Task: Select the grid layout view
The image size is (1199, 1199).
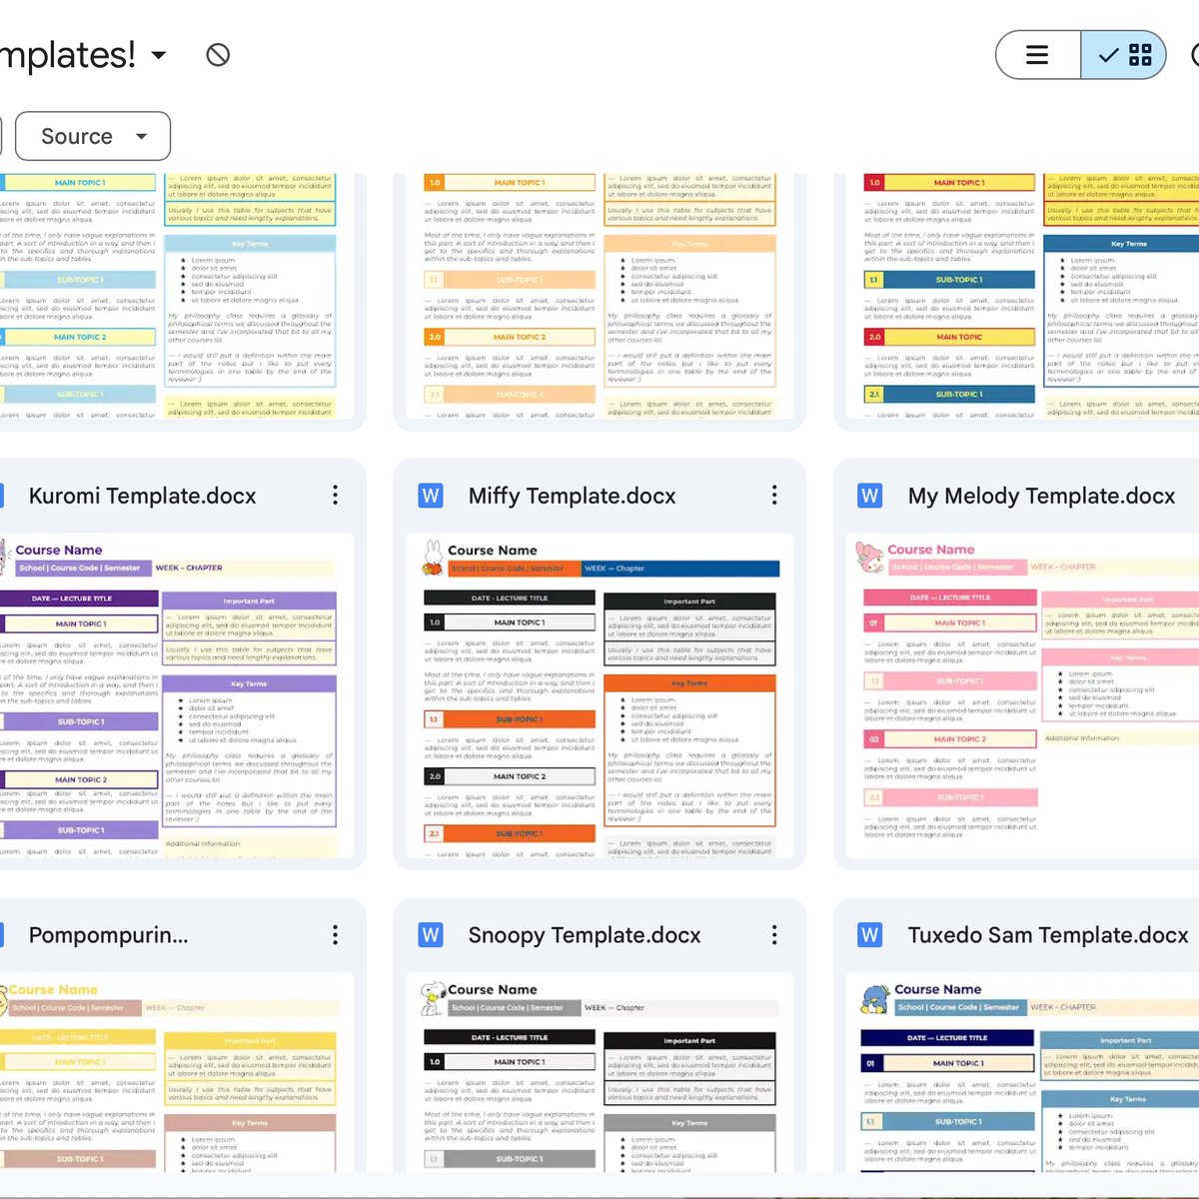Action: tap(1124, 55)
